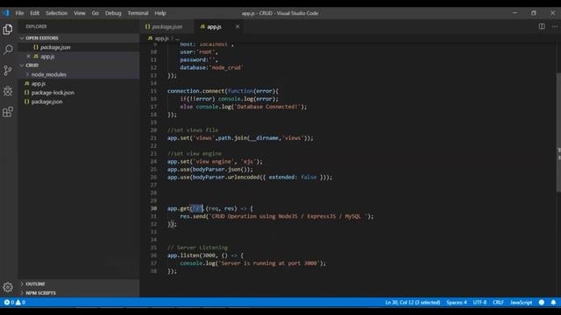The width and height of the screenshot is (561, 315).
Task: Click the '//set view engine' comment
Action: tap(195, 154)
